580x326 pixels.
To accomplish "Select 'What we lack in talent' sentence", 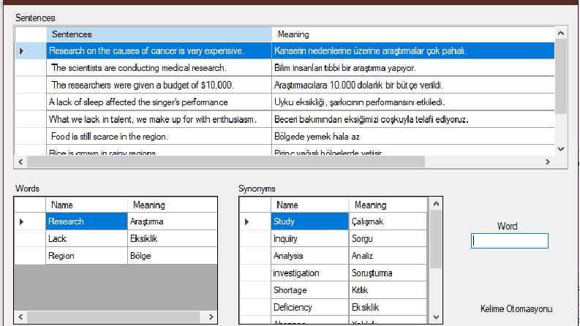I will (x=159, y=119).
